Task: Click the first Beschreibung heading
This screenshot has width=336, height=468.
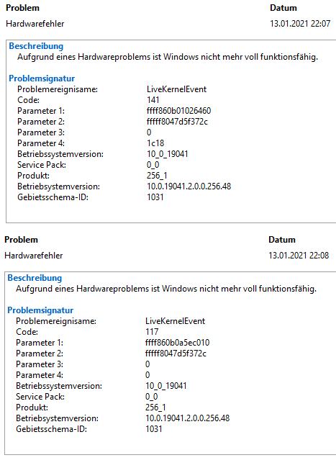Action: coord(36,46)
